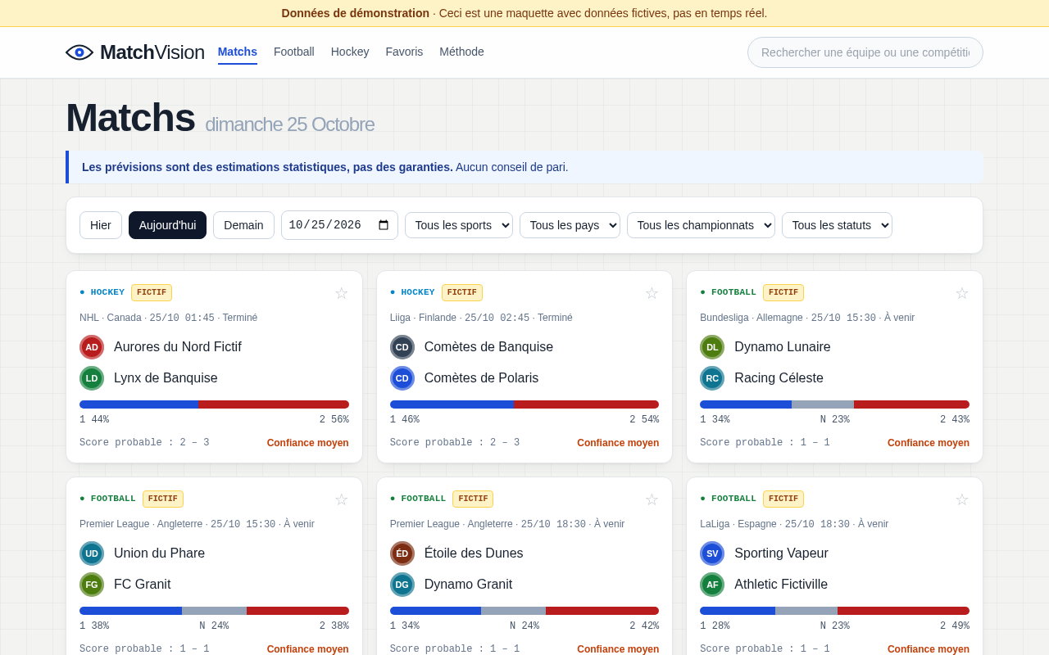Click the probability bar for Aurores du Nord match
The image size is (1049, 655).
(214, 404)
